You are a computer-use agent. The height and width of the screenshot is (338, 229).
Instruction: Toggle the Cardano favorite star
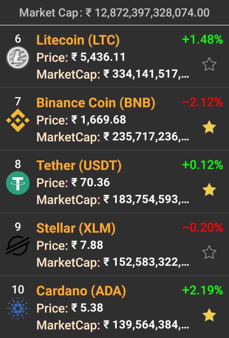point(209,315)
